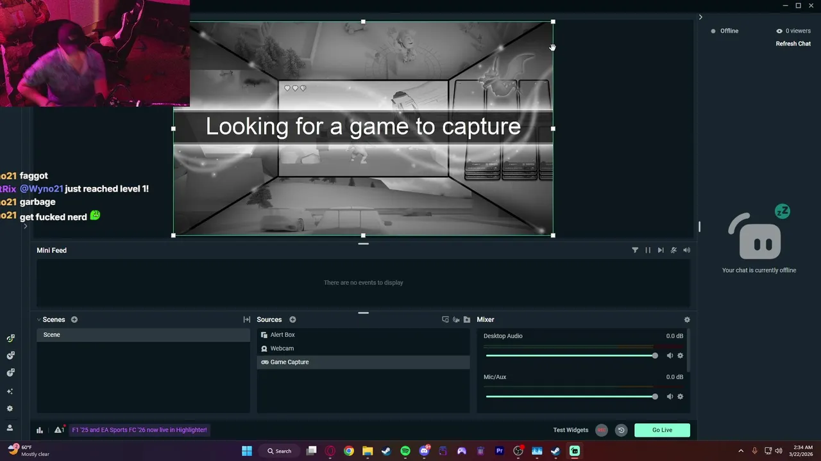Select the Alert Box source
This screenshot has width=821, height=461.
363,335
